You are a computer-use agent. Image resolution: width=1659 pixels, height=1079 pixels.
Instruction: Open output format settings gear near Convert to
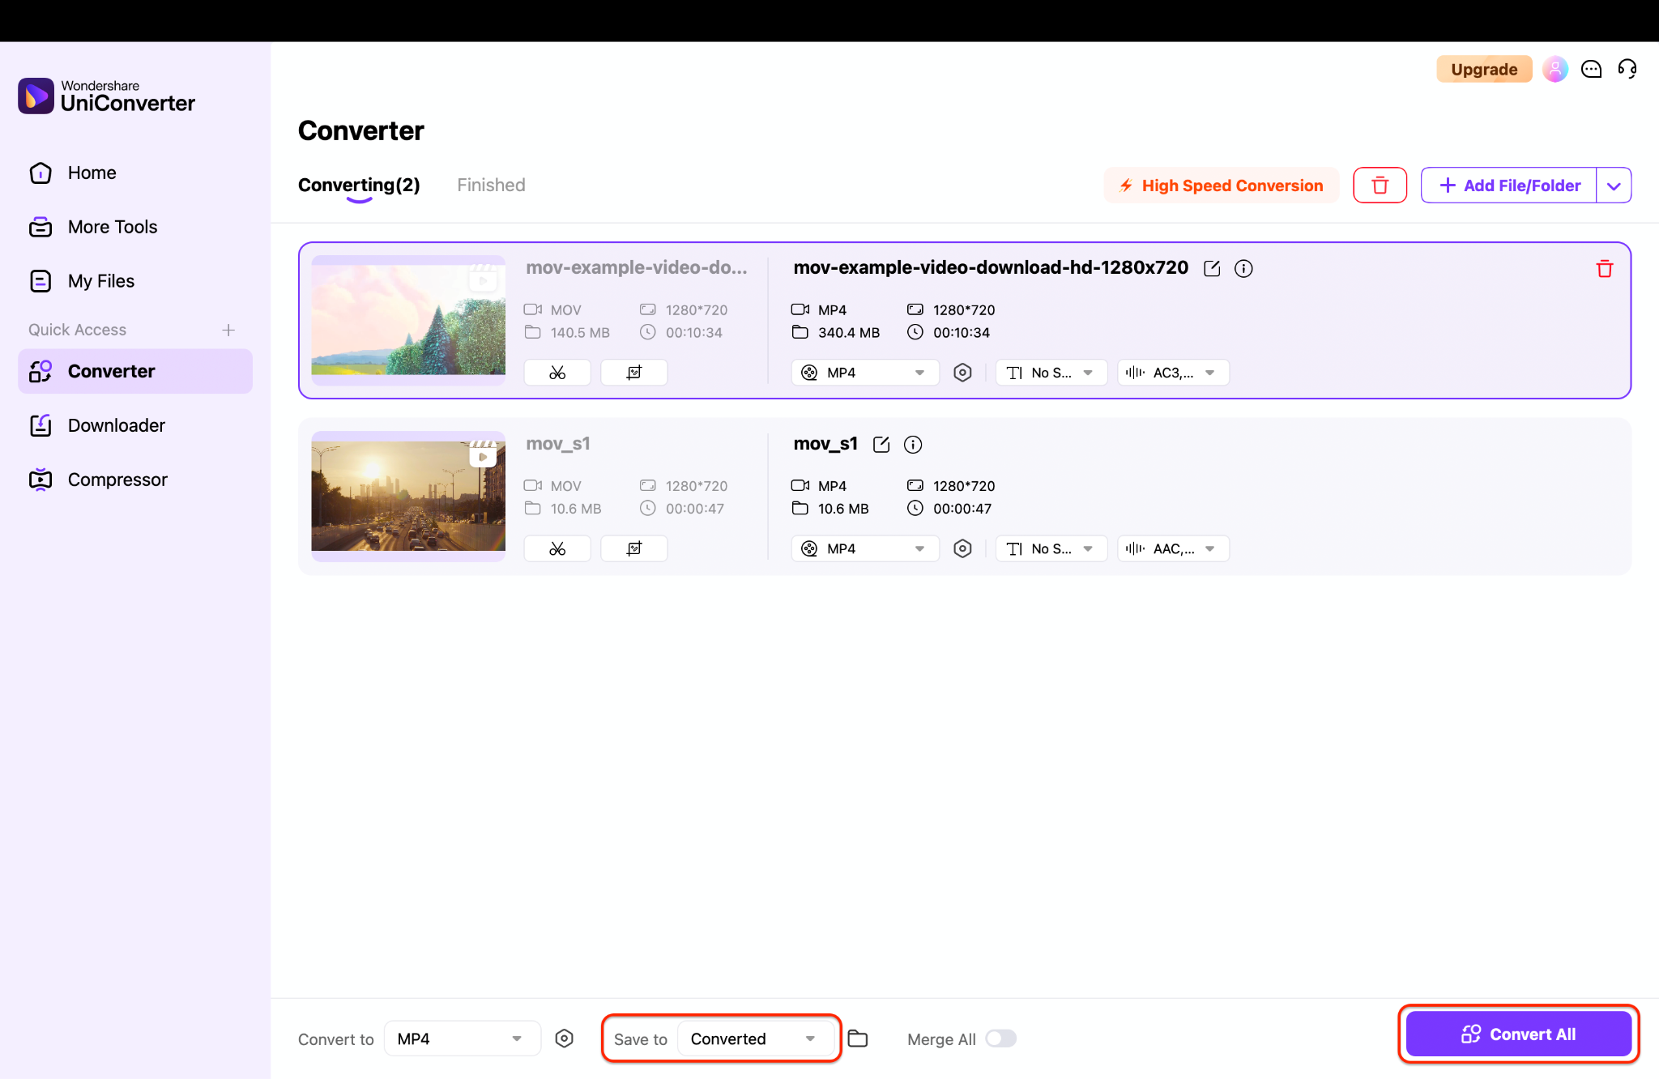[x=564, y=1038]
